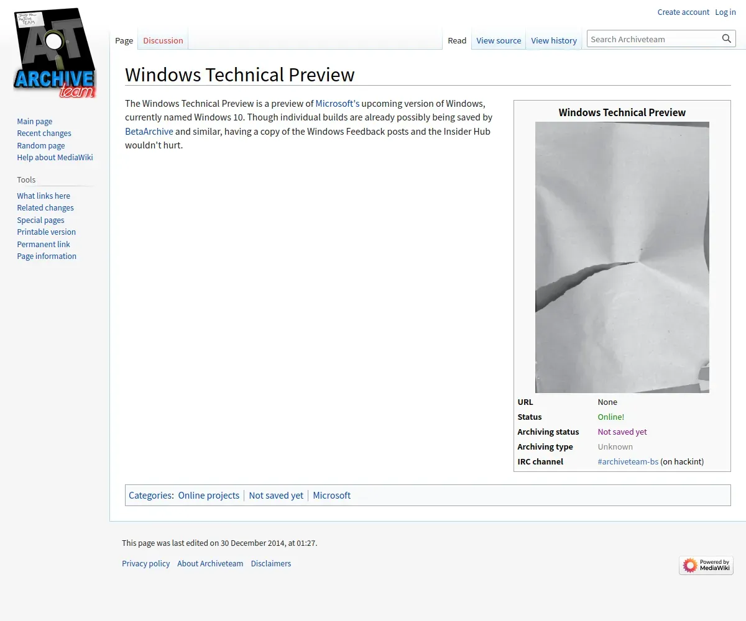Screen dimensions: 746x621
Task: Open Special pages link
Action: (40, 220)
